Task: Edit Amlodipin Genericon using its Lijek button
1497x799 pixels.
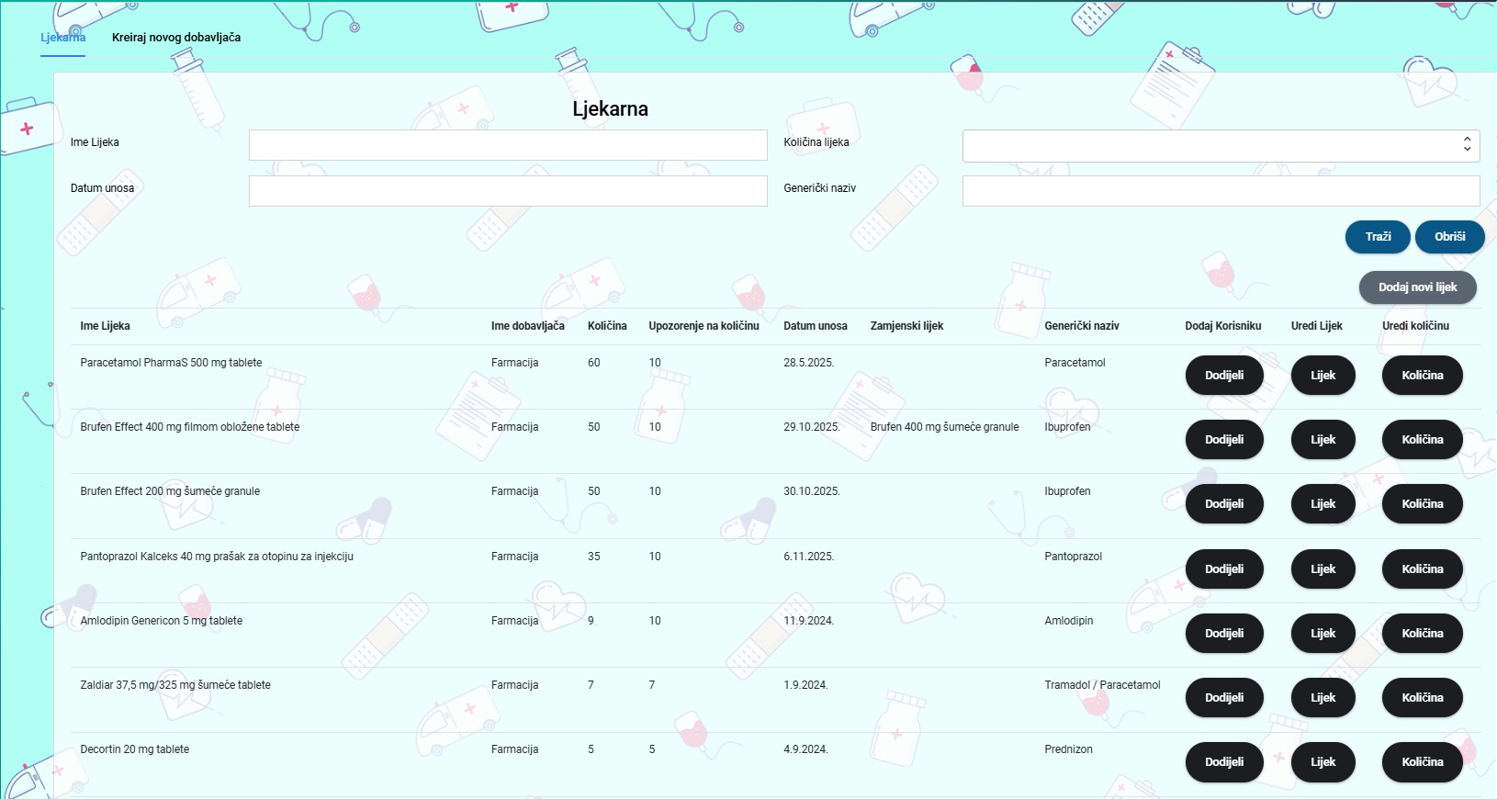Action: click(x=1323, y=634)
